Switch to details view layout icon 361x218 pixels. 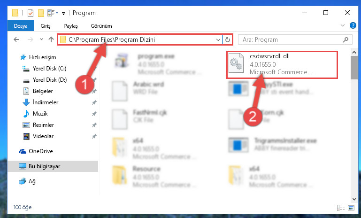[x=341, y=208]
